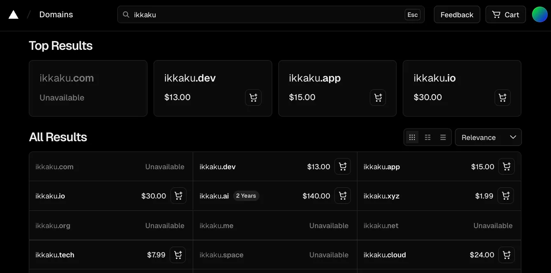Click the domain search input field
The height and width of the screenshot is (273, 551).
pyautogui.click(x=264, y=15)
